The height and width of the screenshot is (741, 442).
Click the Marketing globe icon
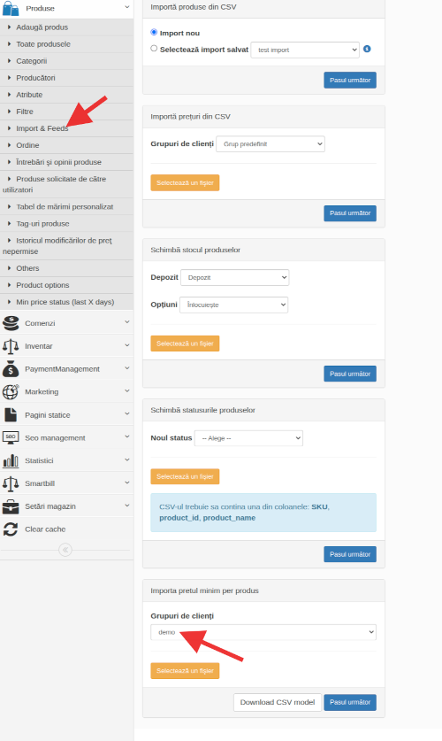click(11, 392)
